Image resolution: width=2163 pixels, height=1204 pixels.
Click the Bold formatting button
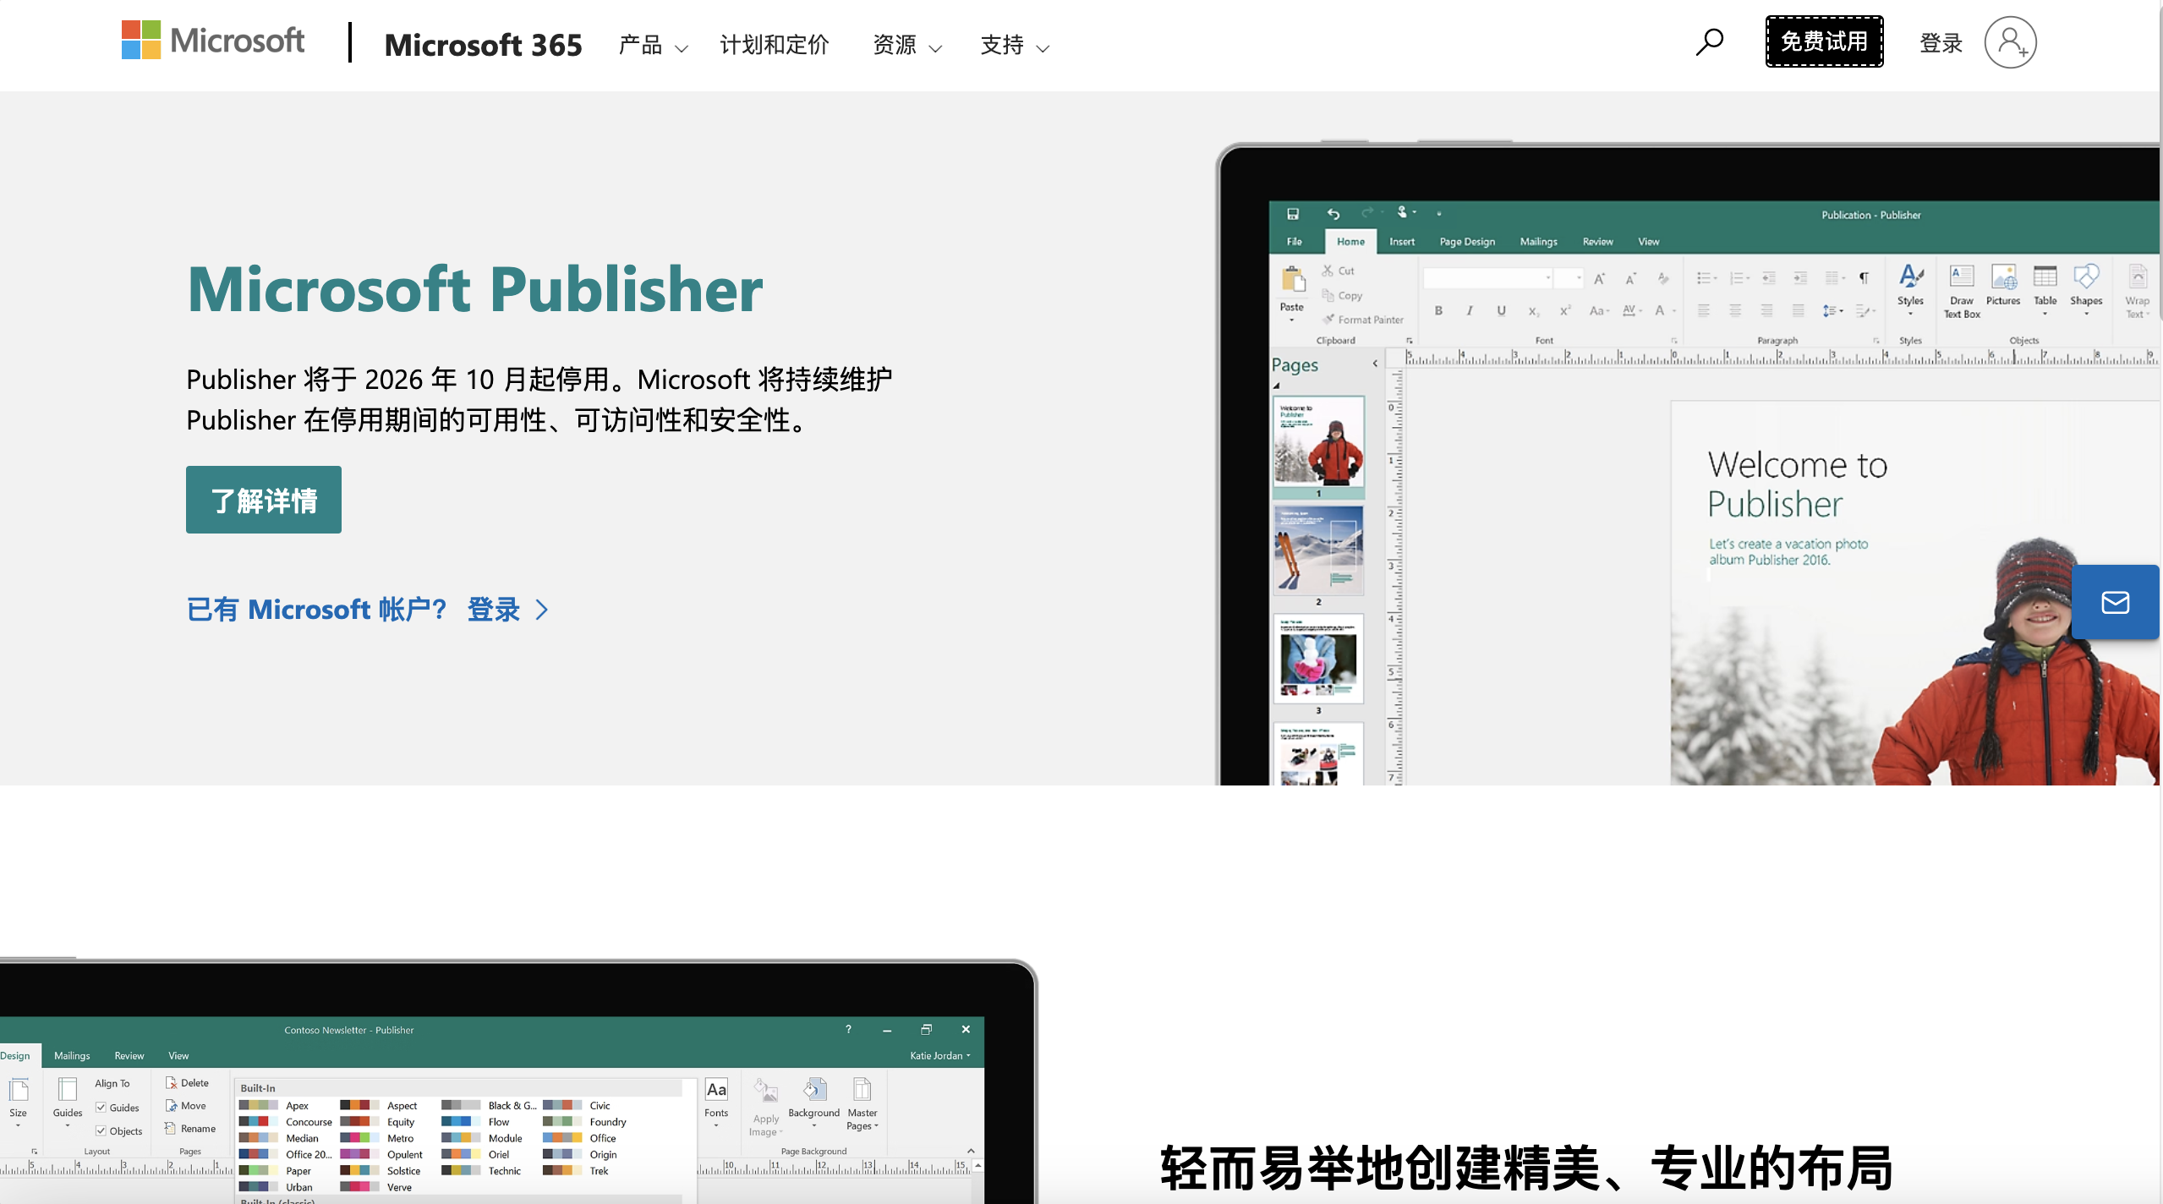1438,310
